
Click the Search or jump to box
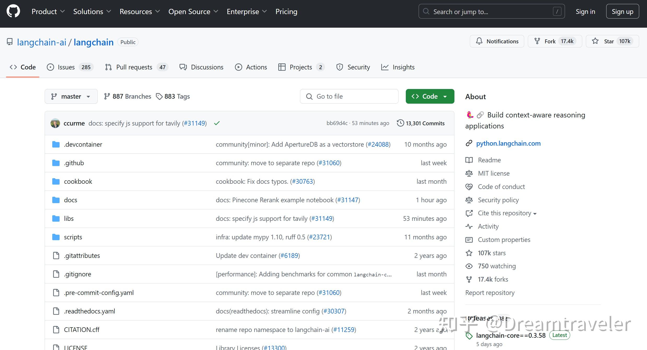[491, 11]
